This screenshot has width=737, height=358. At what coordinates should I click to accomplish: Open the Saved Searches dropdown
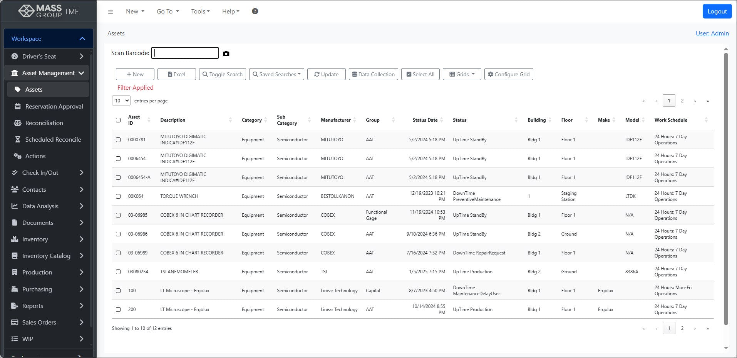276,74
